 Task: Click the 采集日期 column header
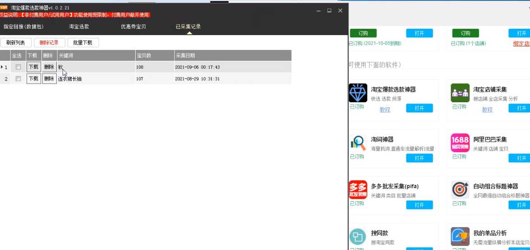[233, 55]
